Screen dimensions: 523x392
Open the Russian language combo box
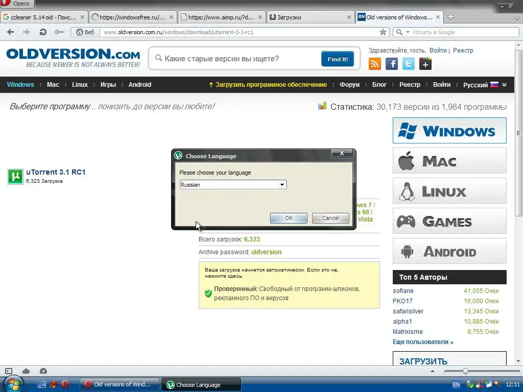coord(233,185)
